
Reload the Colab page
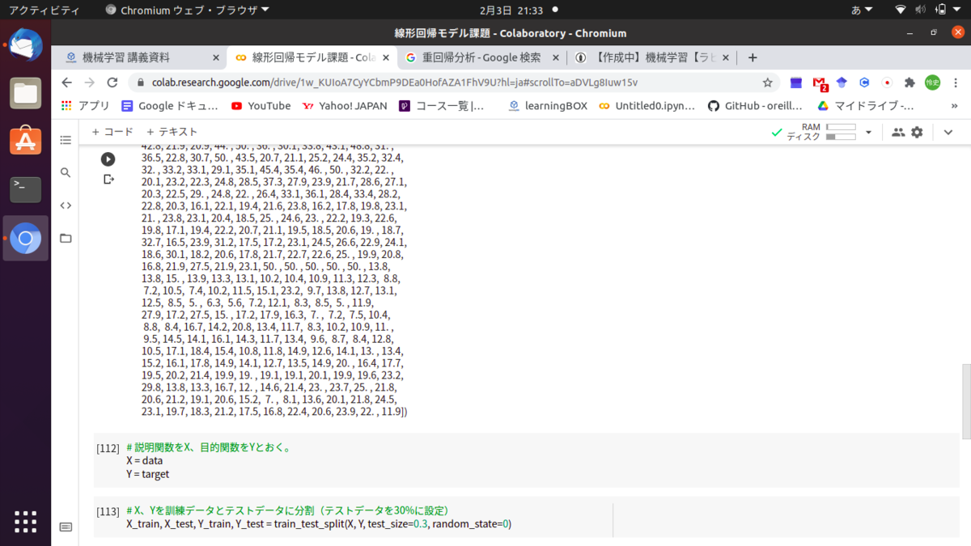pos(112,83)
